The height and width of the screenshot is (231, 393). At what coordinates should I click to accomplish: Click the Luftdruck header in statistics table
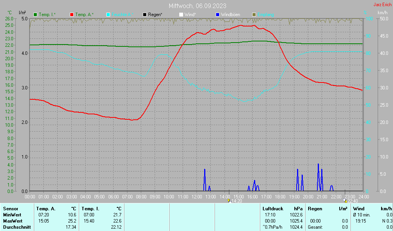[273, 209]
